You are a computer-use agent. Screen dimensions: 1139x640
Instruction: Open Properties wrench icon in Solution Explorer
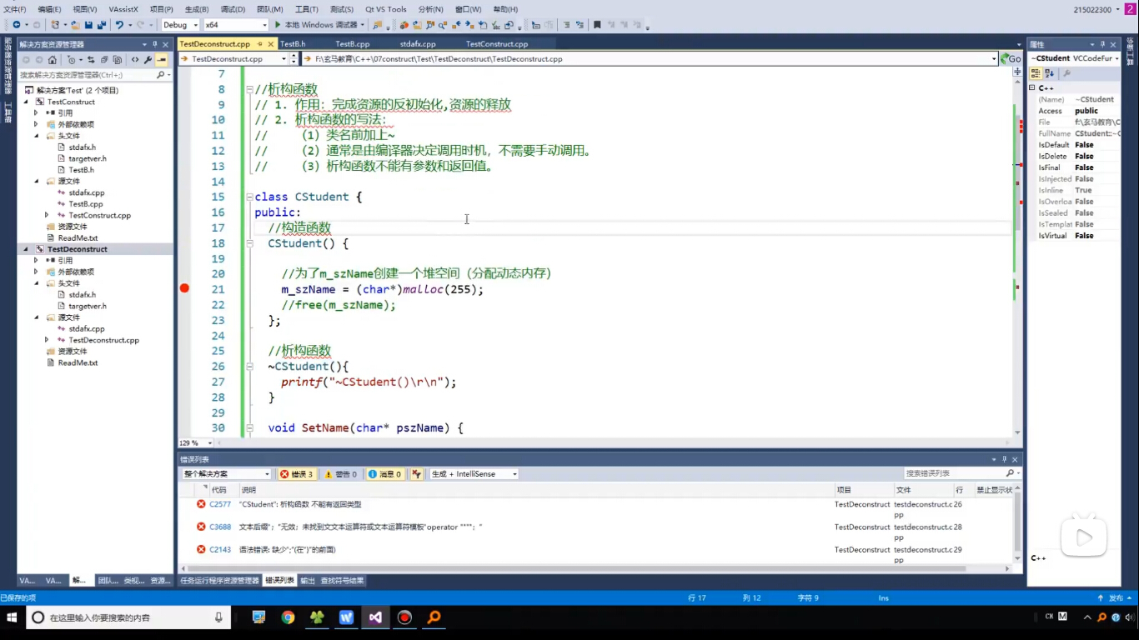[148, 60]
